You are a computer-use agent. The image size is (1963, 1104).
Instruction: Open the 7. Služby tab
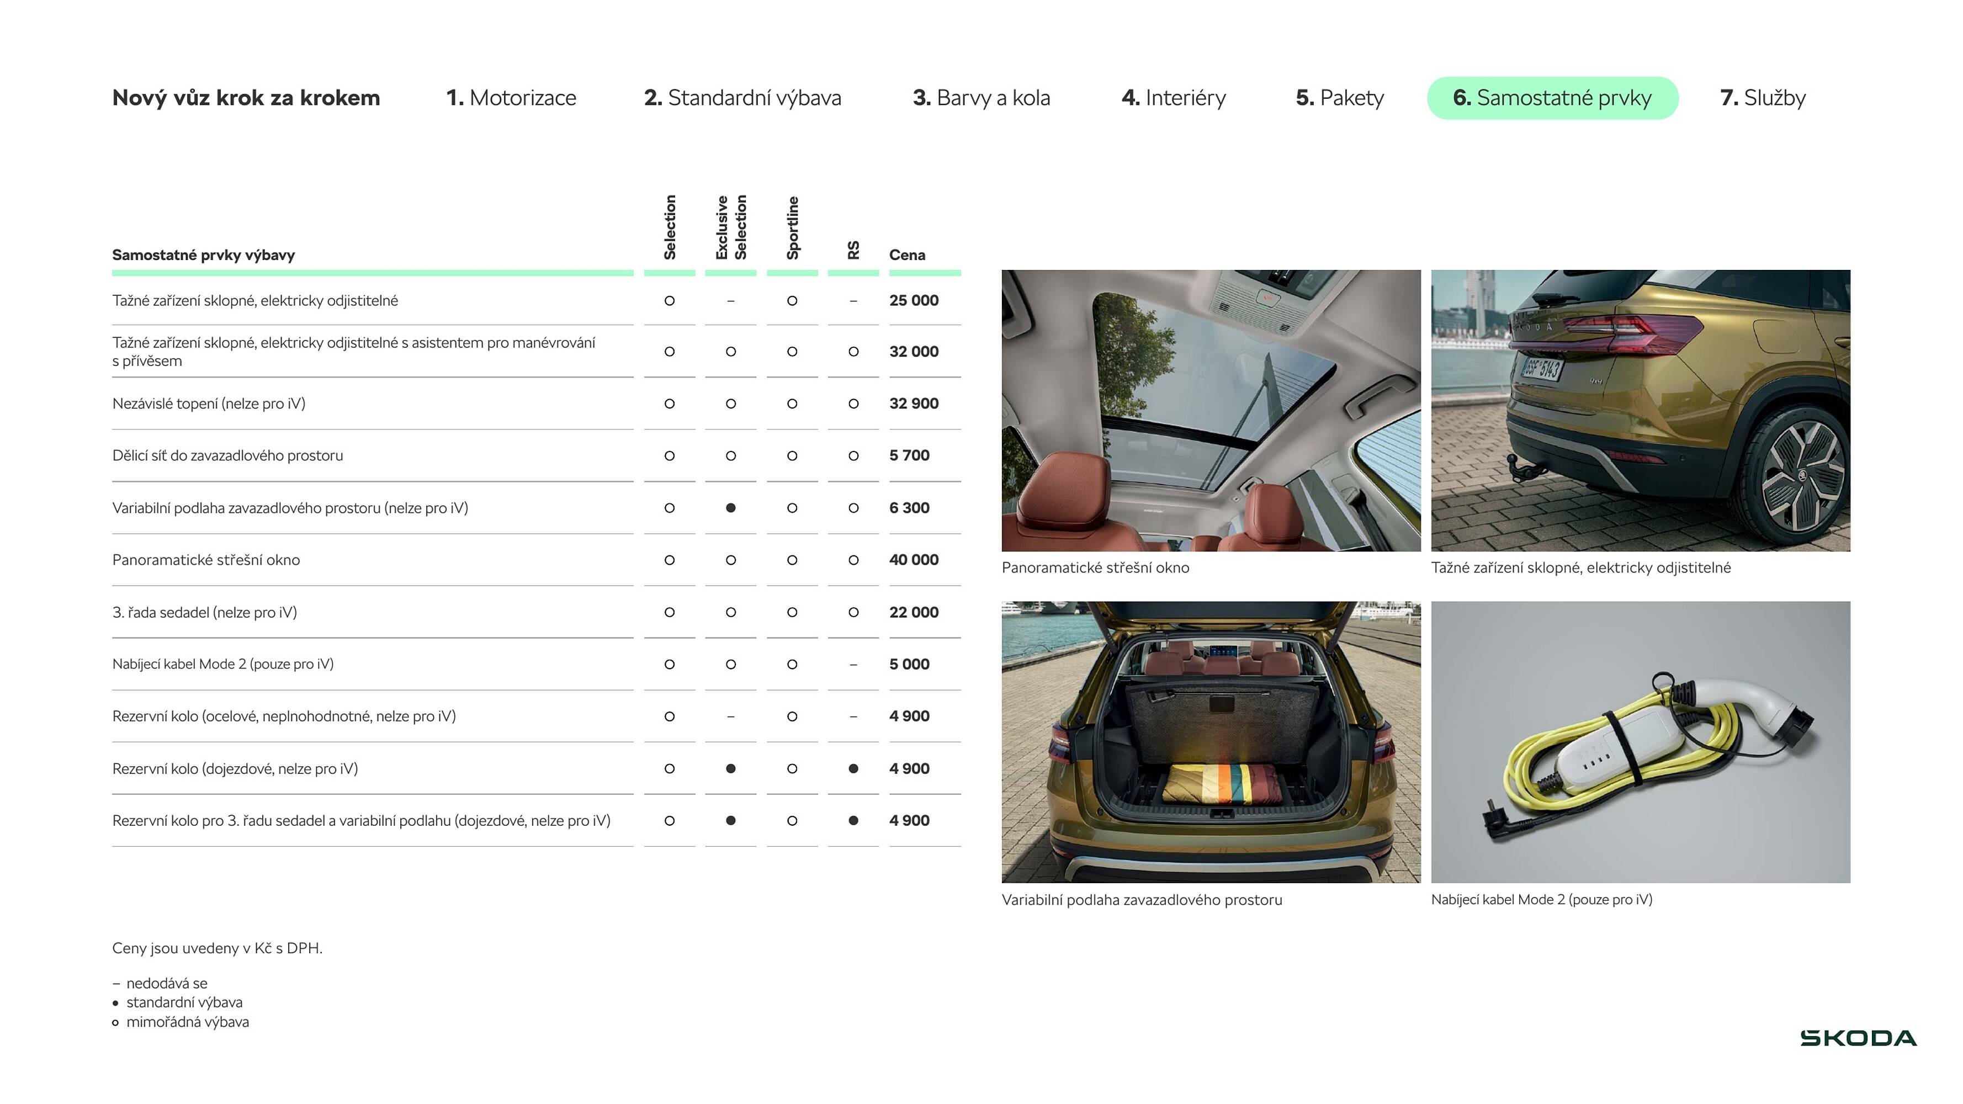click(x=1763, y=98)
